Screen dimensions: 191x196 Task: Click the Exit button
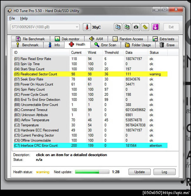[x=171, y=27]
